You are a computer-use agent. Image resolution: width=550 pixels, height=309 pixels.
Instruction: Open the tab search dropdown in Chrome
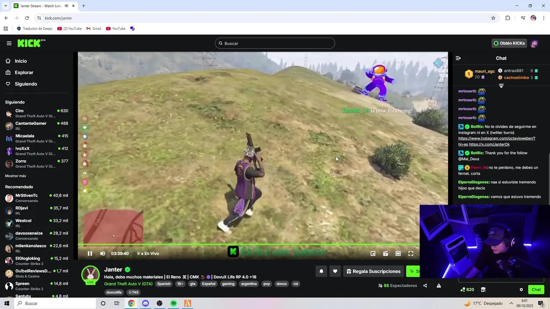(6, 6)
